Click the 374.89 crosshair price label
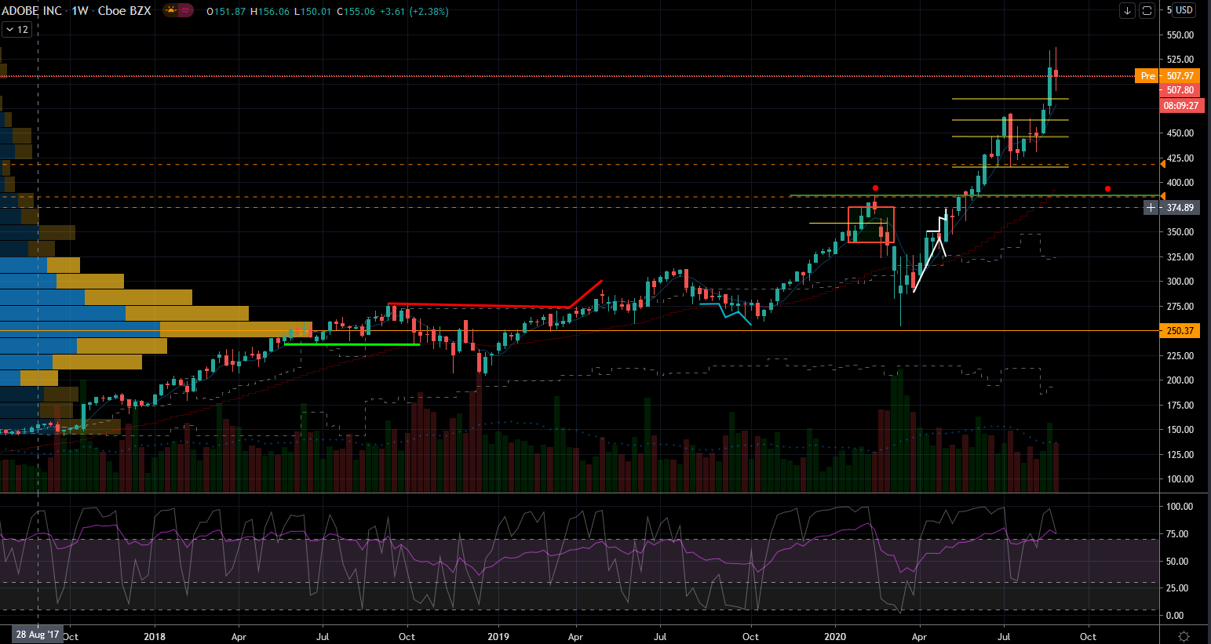Screen dimensions: 1211x644 [x=1180, y=208]
